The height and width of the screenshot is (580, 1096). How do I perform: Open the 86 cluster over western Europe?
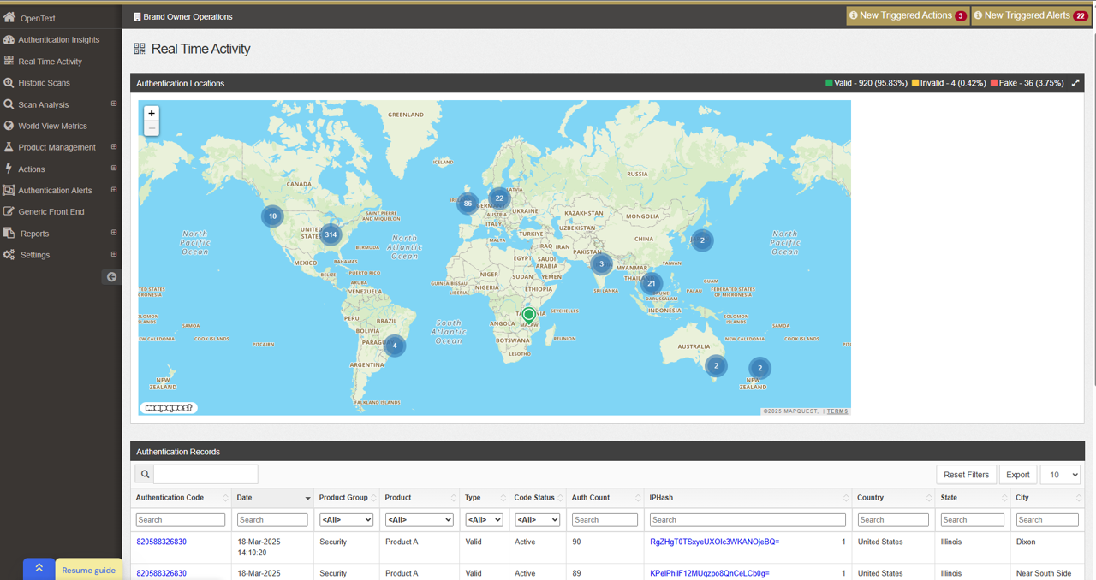pyautogui.click(x=468, y=204)
